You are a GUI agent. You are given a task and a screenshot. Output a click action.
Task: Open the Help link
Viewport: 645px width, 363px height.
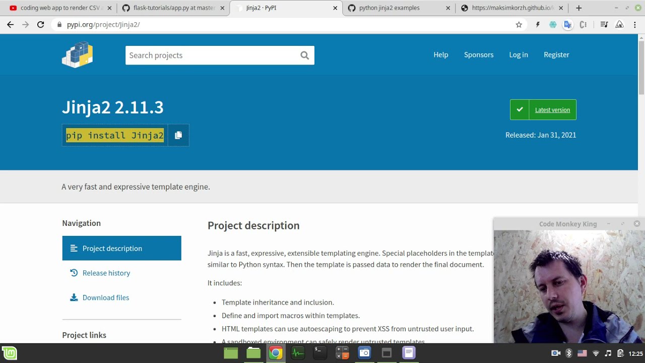(x=441, y=54)
